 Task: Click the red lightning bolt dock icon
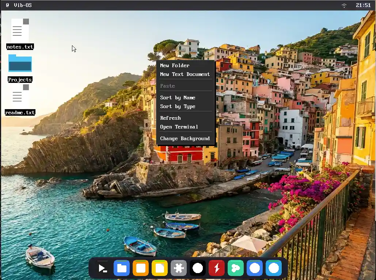point(217,268)
